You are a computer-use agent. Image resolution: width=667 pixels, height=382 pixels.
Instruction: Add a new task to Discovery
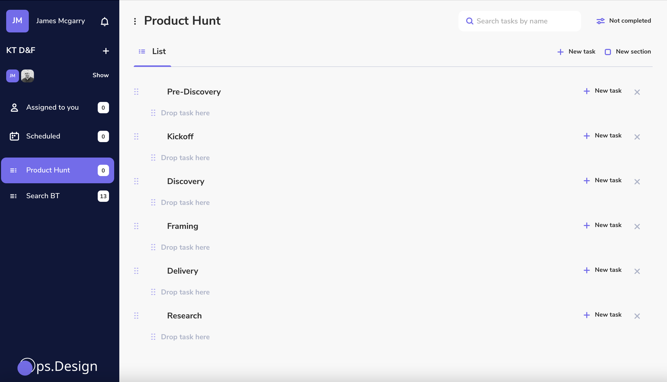pyautogui.click(x=602, y=181)
